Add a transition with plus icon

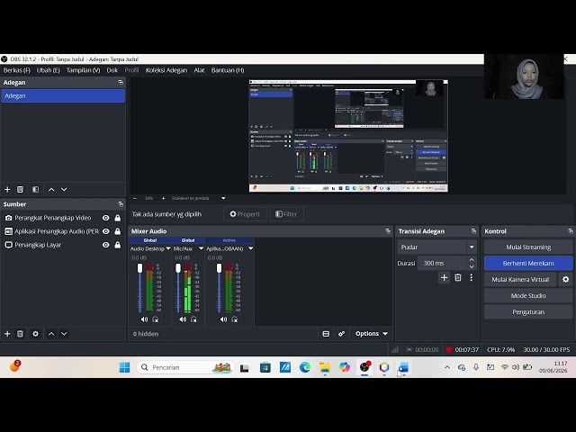click(x=444, y=278)
